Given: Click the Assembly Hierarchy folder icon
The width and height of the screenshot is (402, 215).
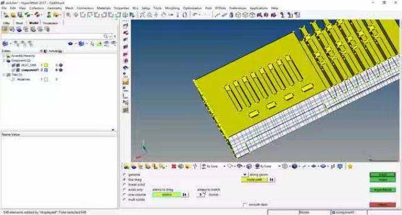Looking at the screenshot, I should (x=8, y=56).
